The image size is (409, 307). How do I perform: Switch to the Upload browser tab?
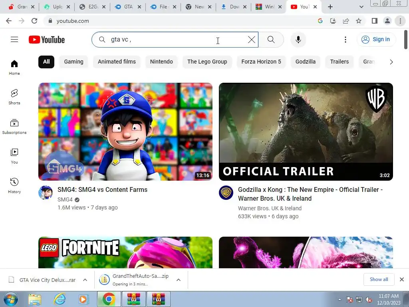(57, 7)
